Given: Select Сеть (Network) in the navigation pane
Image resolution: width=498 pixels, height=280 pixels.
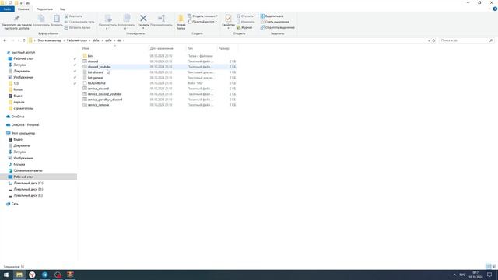Looking at the screenshot, I should (x=15, y=204).
